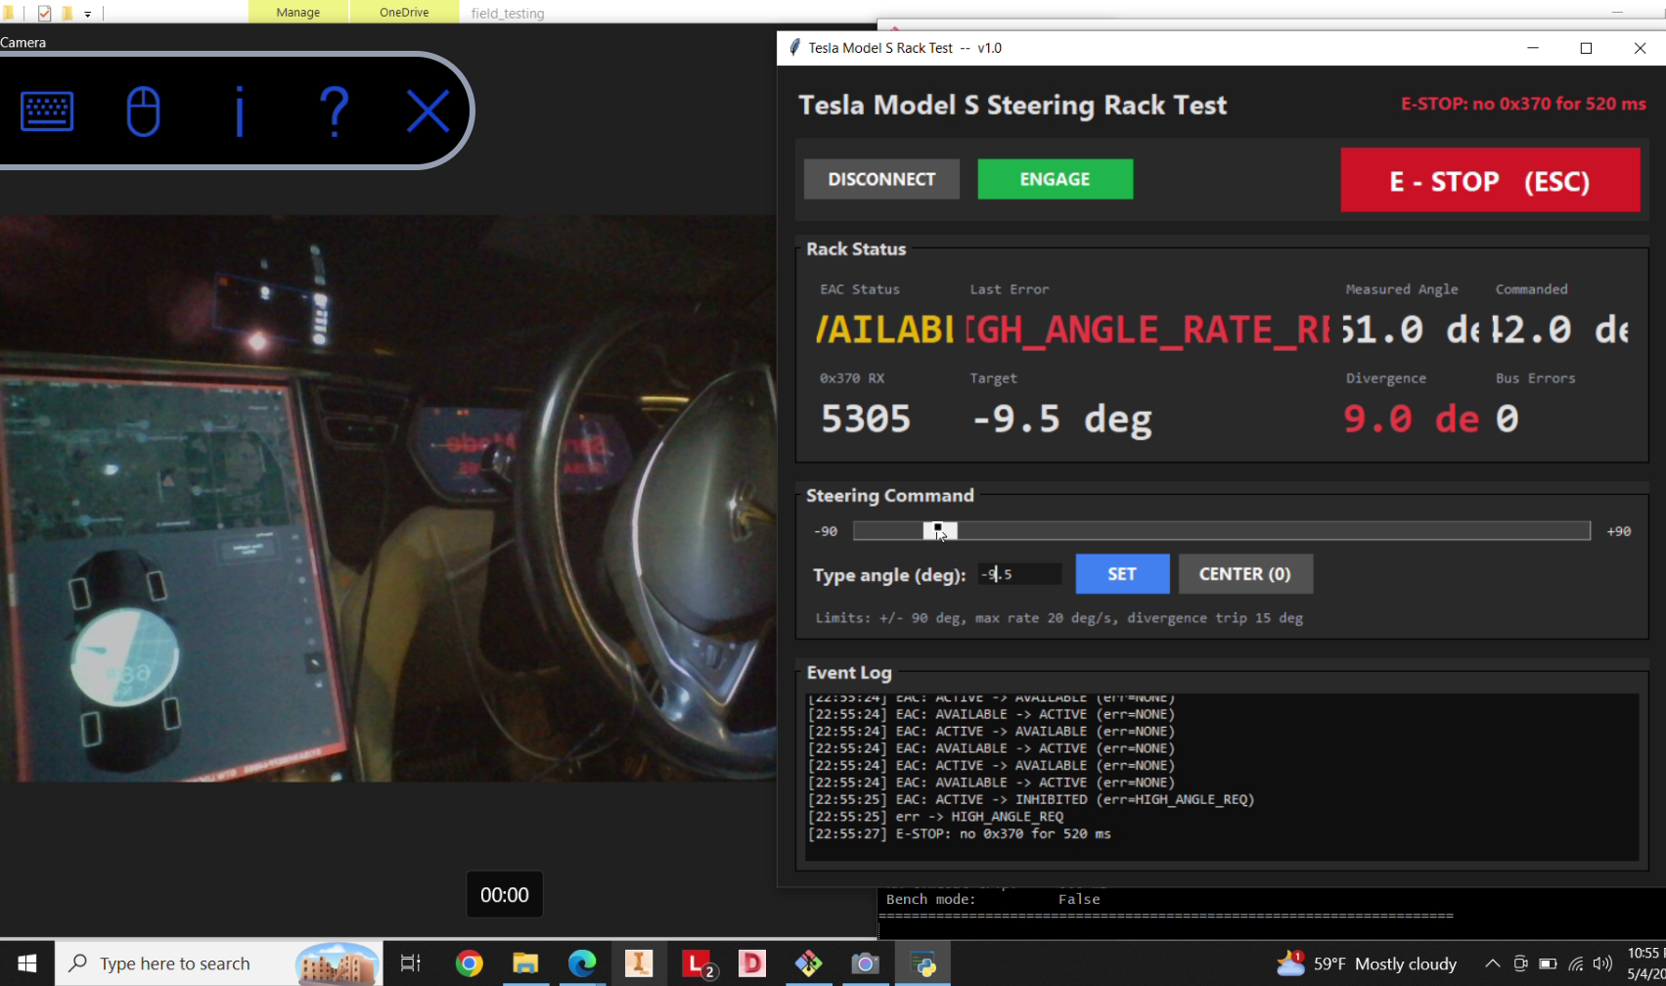Open the weather widget showing 59°F
Image resolution: width=1666 pixels, height=986 pixels.
1367,964
